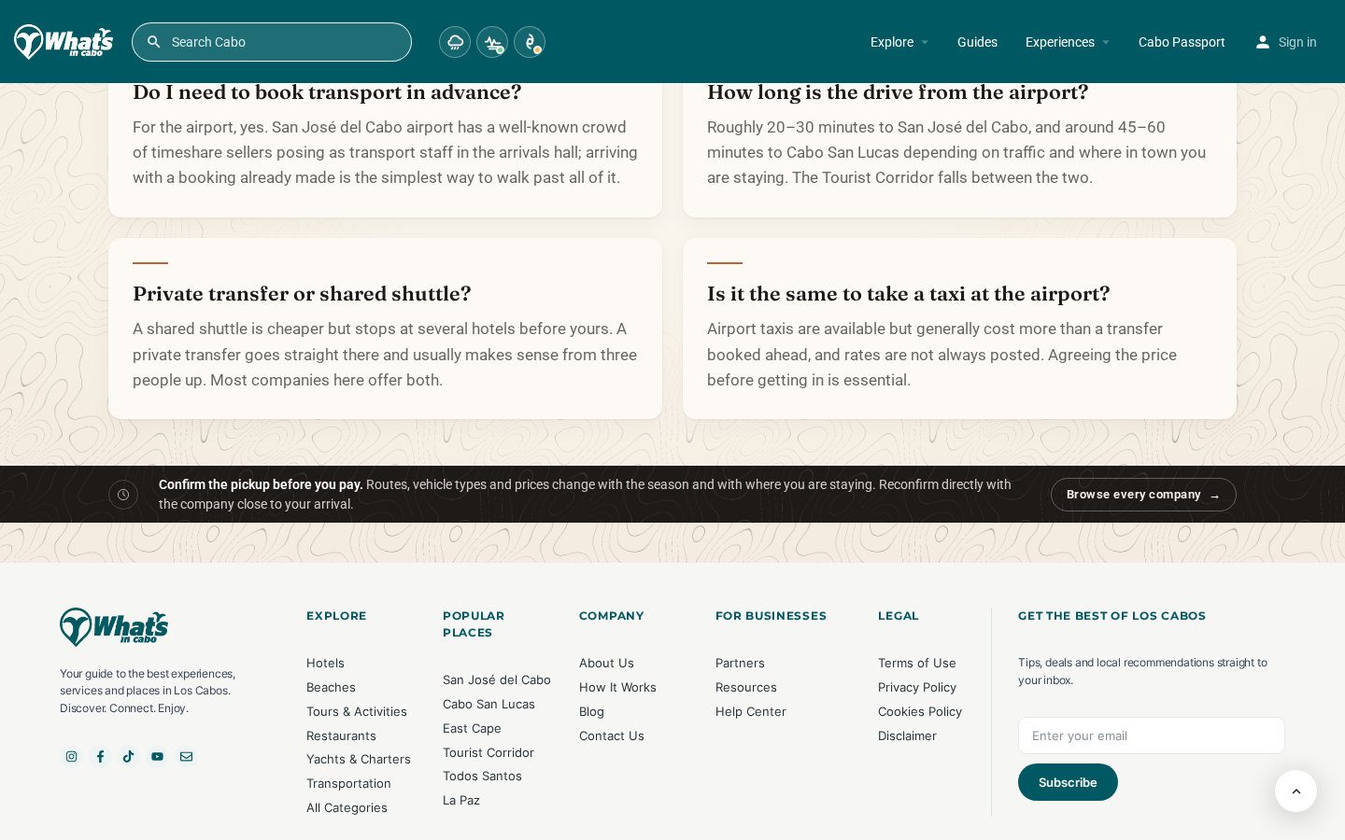Click the Subscribe button
The width and height of the screenshot is (1345, 840).
pyautogui.click(x=1068, y=782)
